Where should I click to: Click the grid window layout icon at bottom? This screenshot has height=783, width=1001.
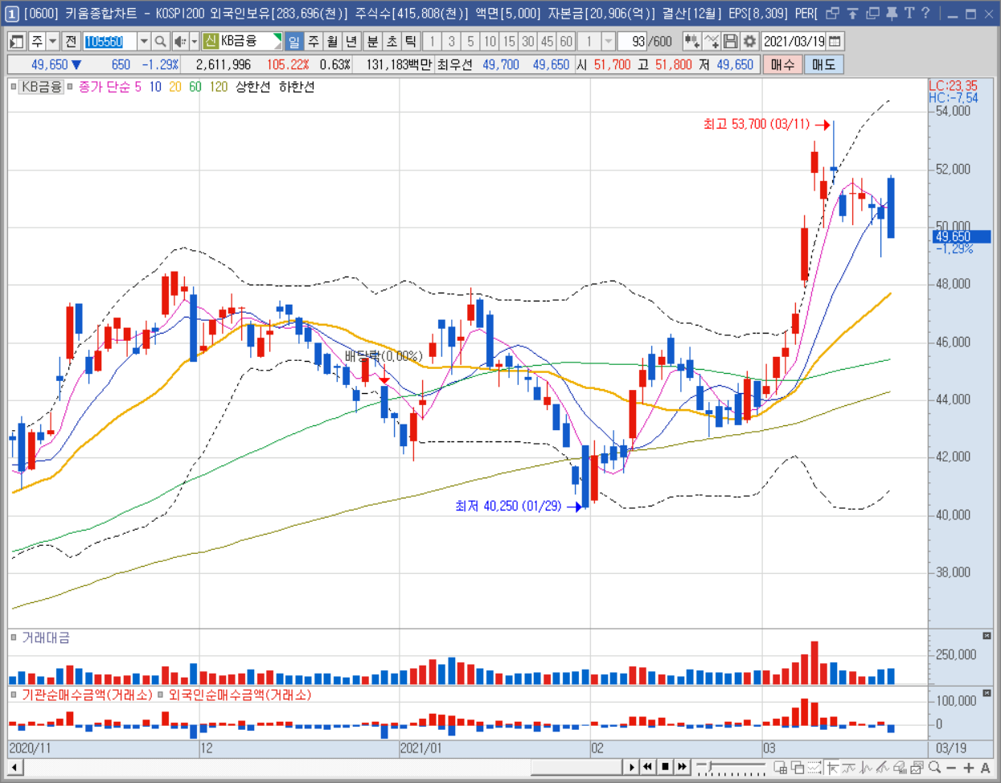pos(780,768)
